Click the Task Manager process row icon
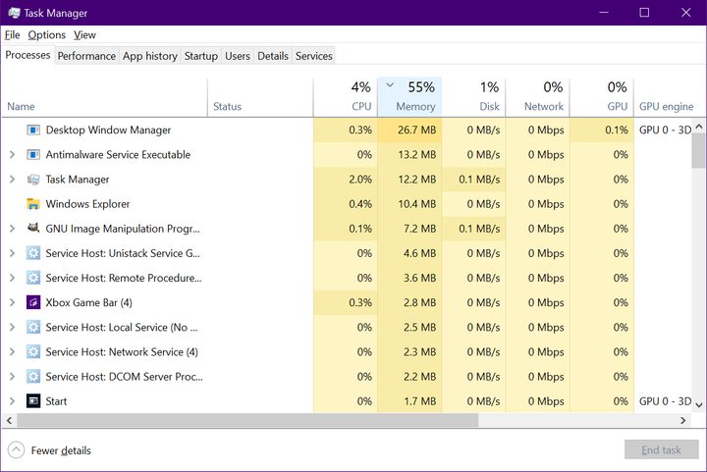Viewport: 707px width, 472px height. [33, 180]
